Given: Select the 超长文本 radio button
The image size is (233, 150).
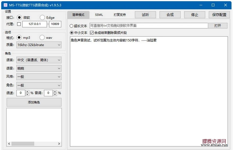Looking at the screenshot, I should (71, 26).
